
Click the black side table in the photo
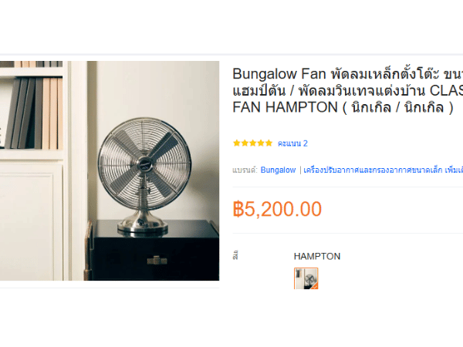pyautogui.click(x=154, y=250)
